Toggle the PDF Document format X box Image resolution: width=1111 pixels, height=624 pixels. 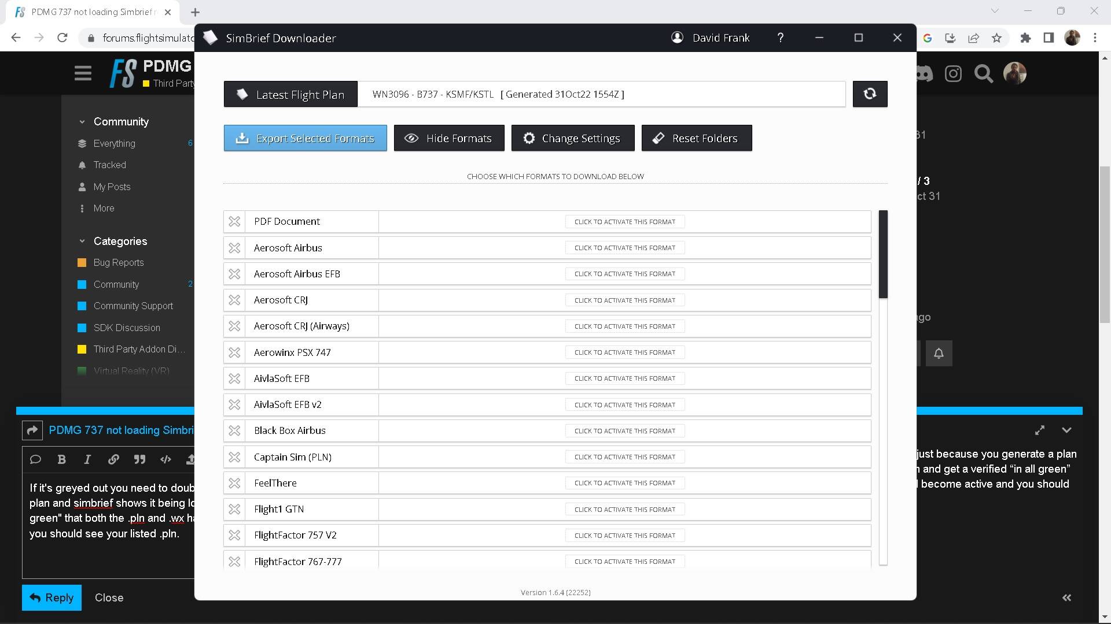point(234,222)
